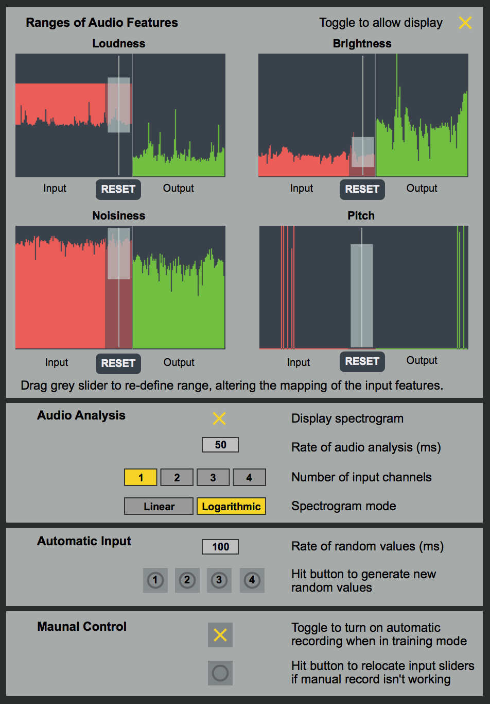The width and height of the screenshot is (490, 704).
Task: Click the red Input histogram in Loudness graph
Action: pyautogui.click(x=61, y=105)
